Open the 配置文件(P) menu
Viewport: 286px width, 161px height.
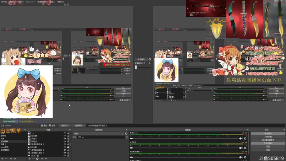[x=30, y=2]
